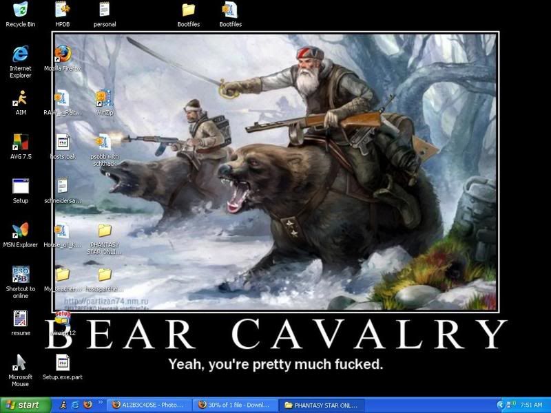Launch Internet Explorer from the desktop
The image size is (551, 413).
pos(21,54)
